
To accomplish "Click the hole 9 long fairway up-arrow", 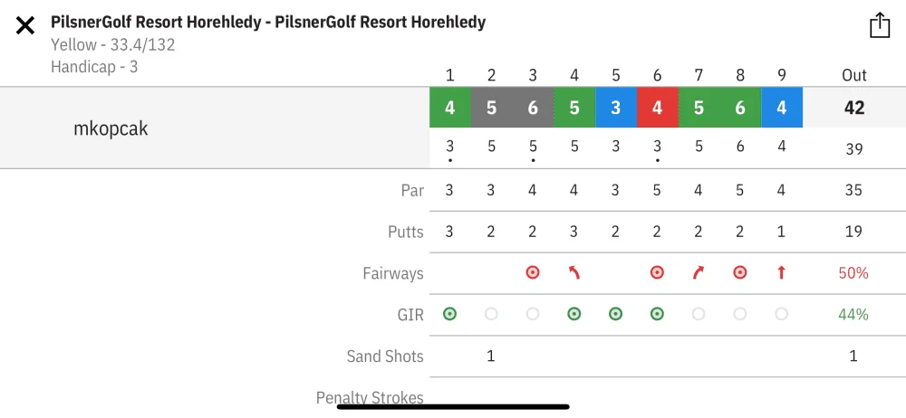I will click(x=781, y=273).
